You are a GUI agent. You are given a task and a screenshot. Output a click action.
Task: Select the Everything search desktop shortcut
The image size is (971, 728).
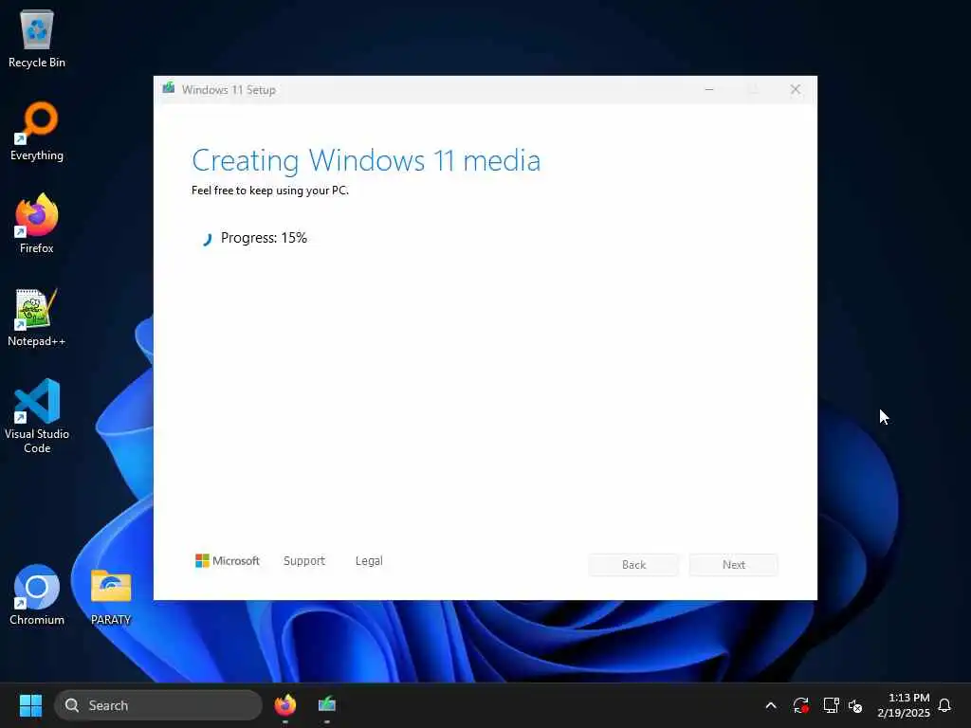(x=37, y=131)
